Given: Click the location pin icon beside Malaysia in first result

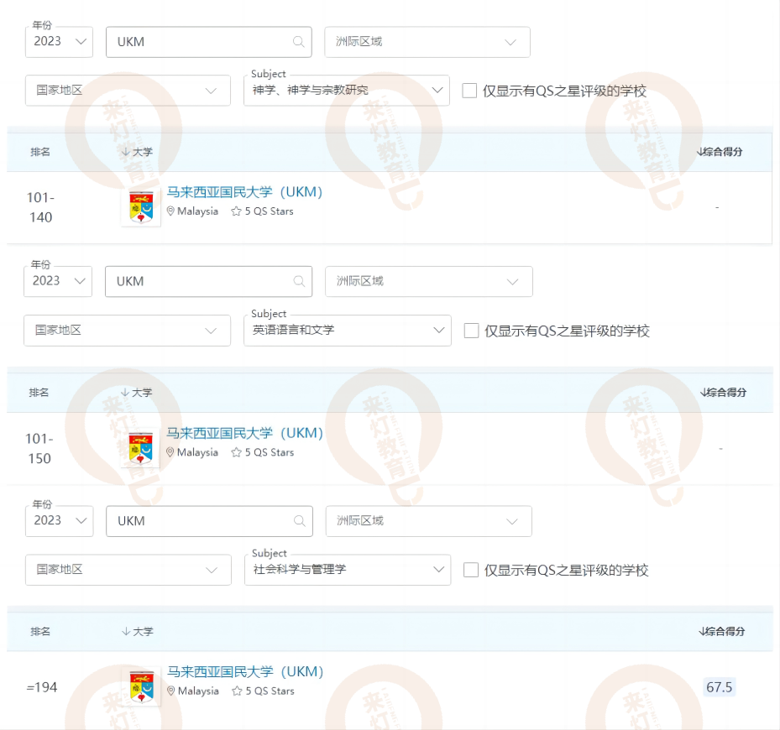Looking at the screenshot, I should pyautogui.click(x=172, y=211).
